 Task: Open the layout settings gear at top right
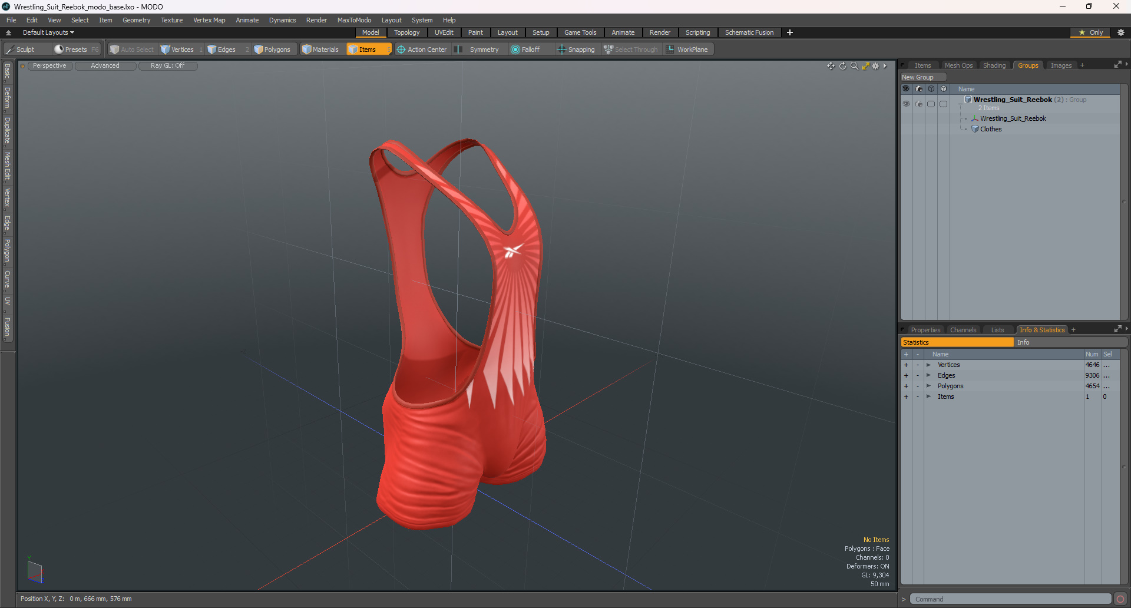(1120, 32)
